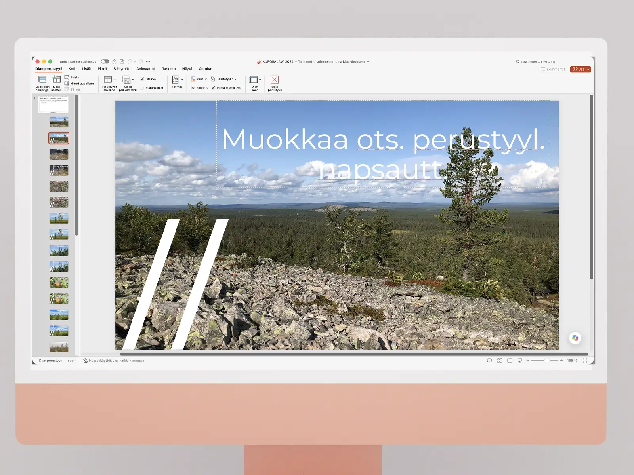Viewport: 634px width, 475px height.
Task: Open the Perustyylin rakenne dropdown arrow
Action: (115, 80)
